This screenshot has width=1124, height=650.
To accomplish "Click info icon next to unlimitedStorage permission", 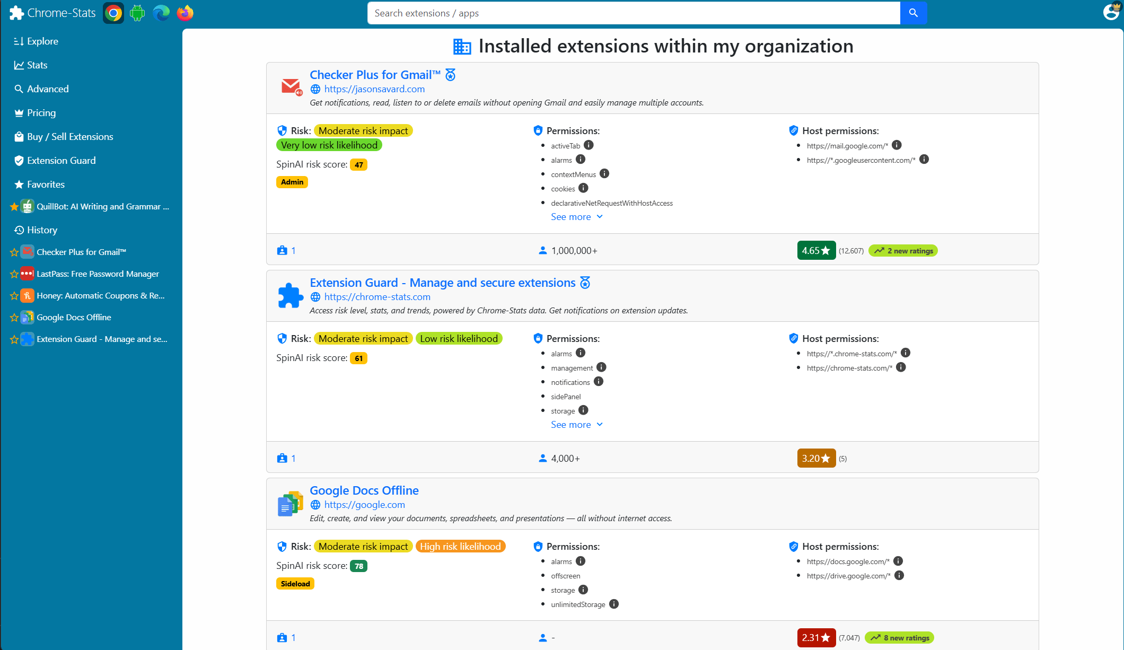I will tap(614, 604).
